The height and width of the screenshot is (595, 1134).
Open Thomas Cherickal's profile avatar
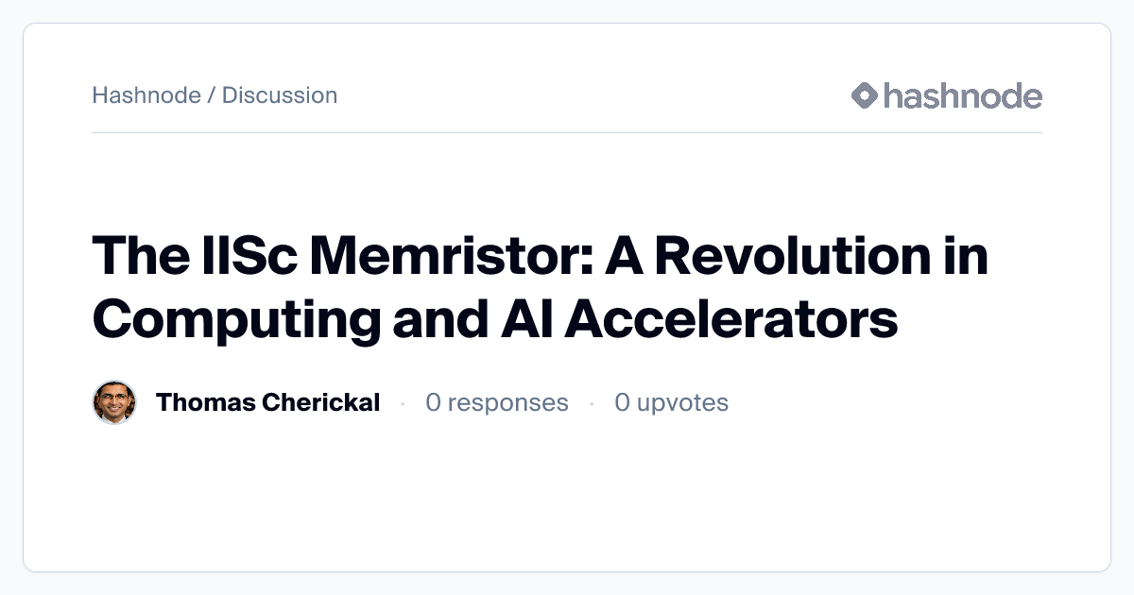pos(114,403)
